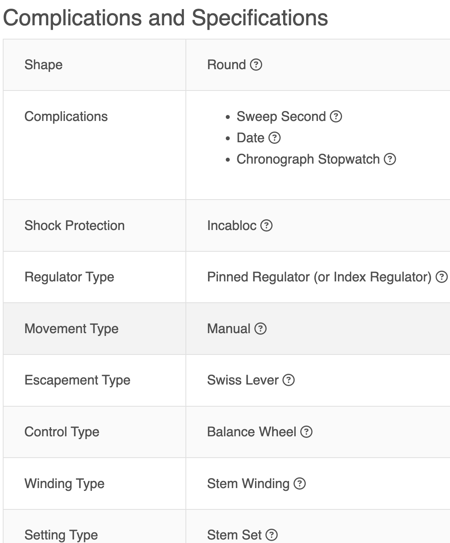The height and width of the screenshot is (543, 450).
Task: Open the help icon beside Swiss Lever
Action: pyautogui.click(x=289, y=380)
